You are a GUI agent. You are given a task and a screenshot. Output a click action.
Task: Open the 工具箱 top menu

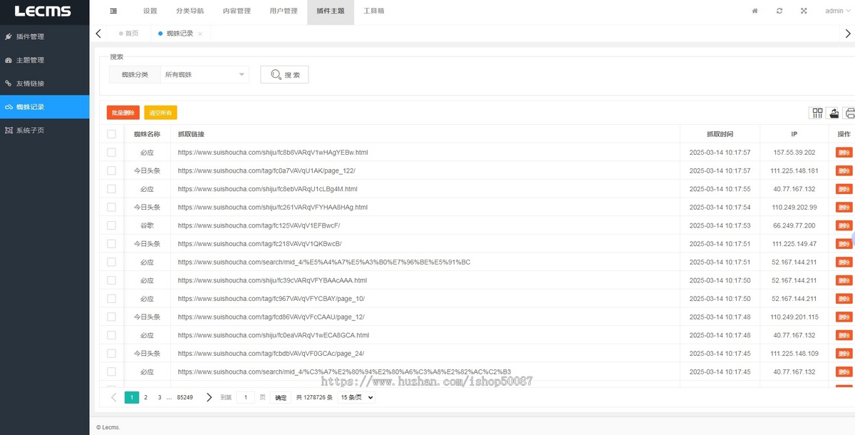(373, 11)
